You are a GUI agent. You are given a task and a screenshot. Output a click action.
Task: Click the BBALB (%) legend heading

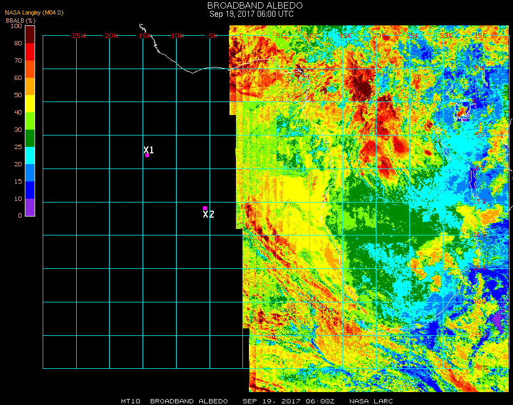click(21, 20)
